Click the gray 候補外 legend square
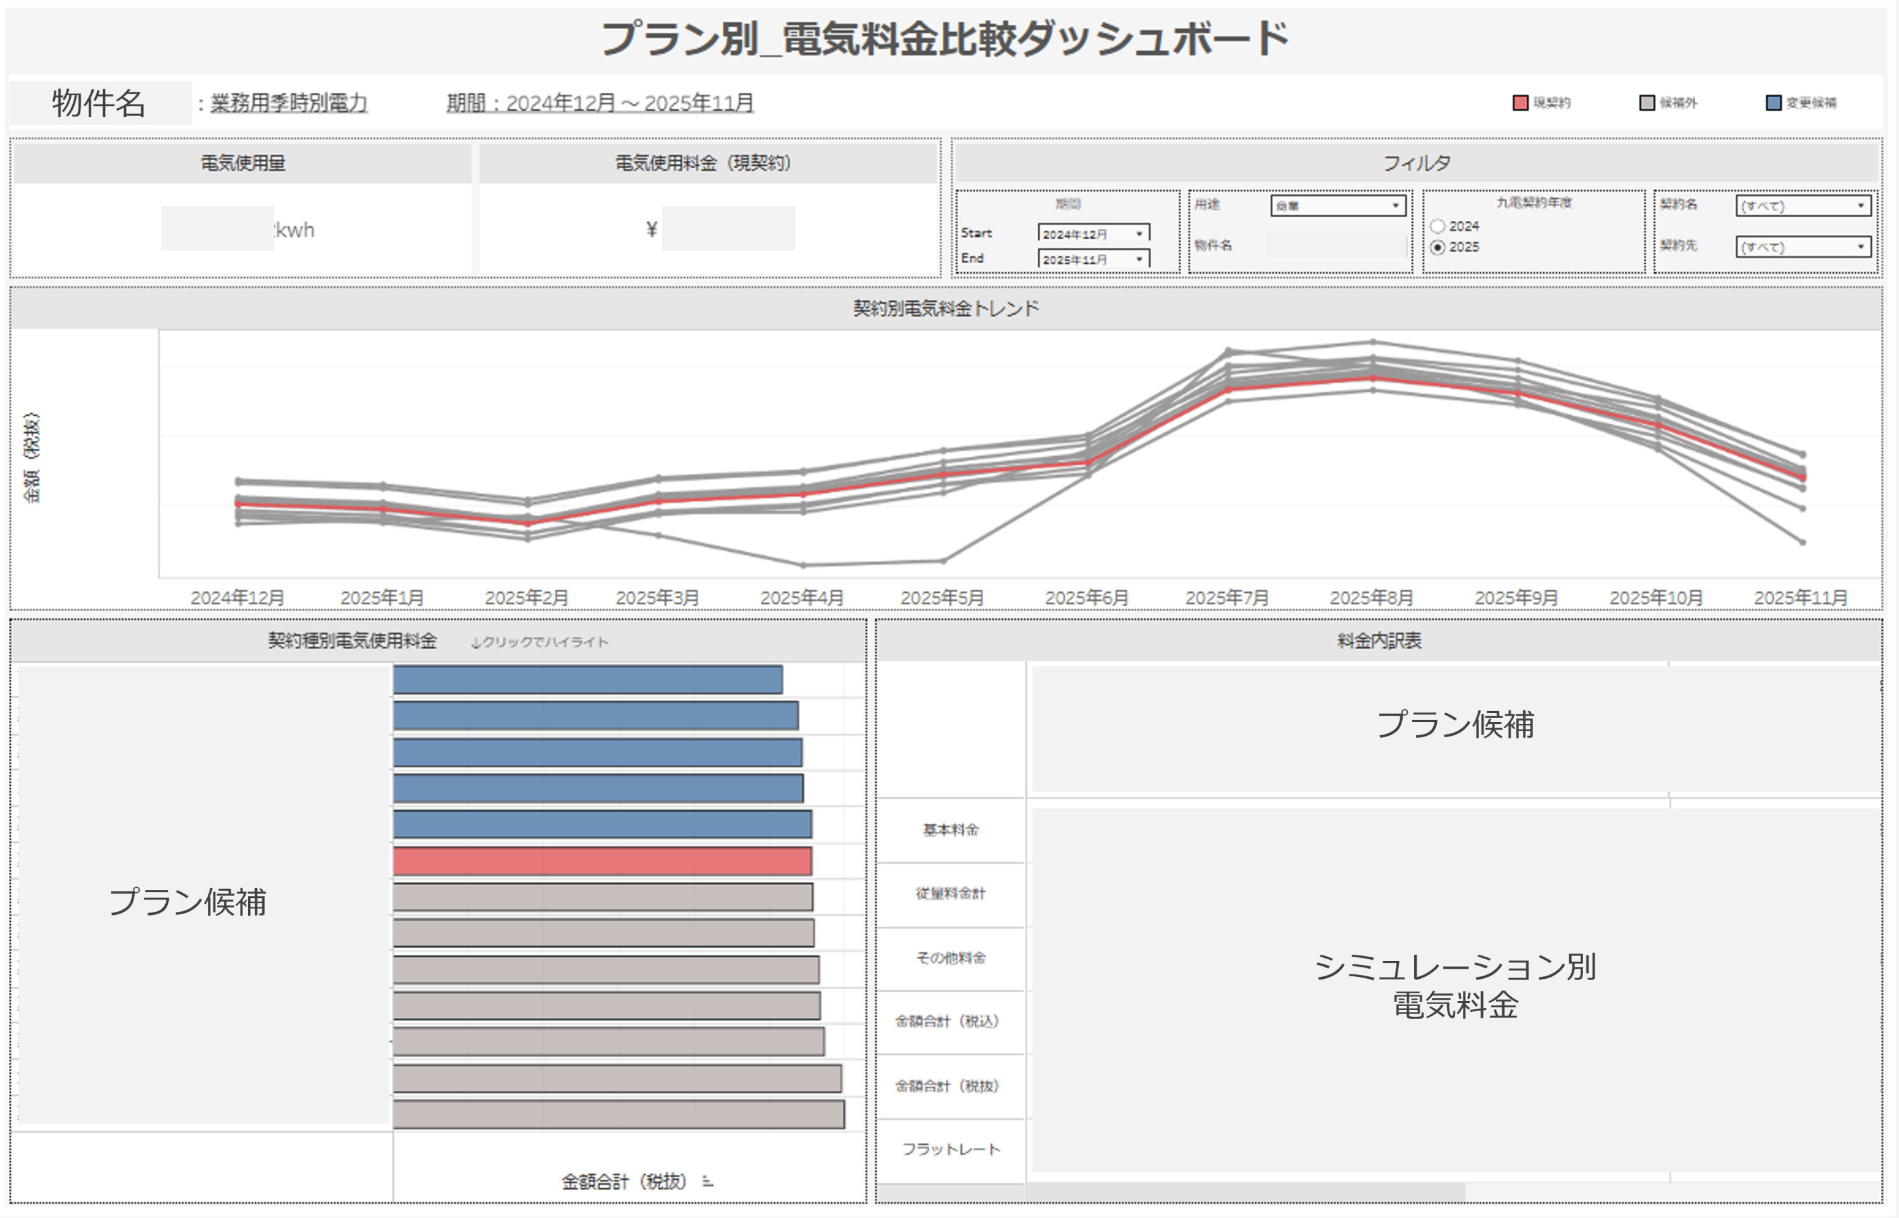This screenshot has width=1899, height=1218. [x=1646, y=103]
